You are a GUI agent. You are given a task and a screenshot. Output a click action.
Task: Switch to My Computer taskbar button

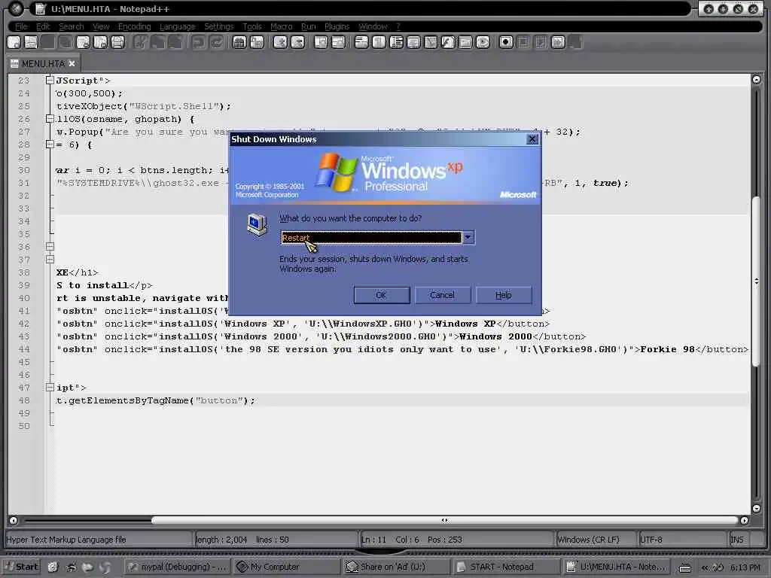tap(287, 567)
